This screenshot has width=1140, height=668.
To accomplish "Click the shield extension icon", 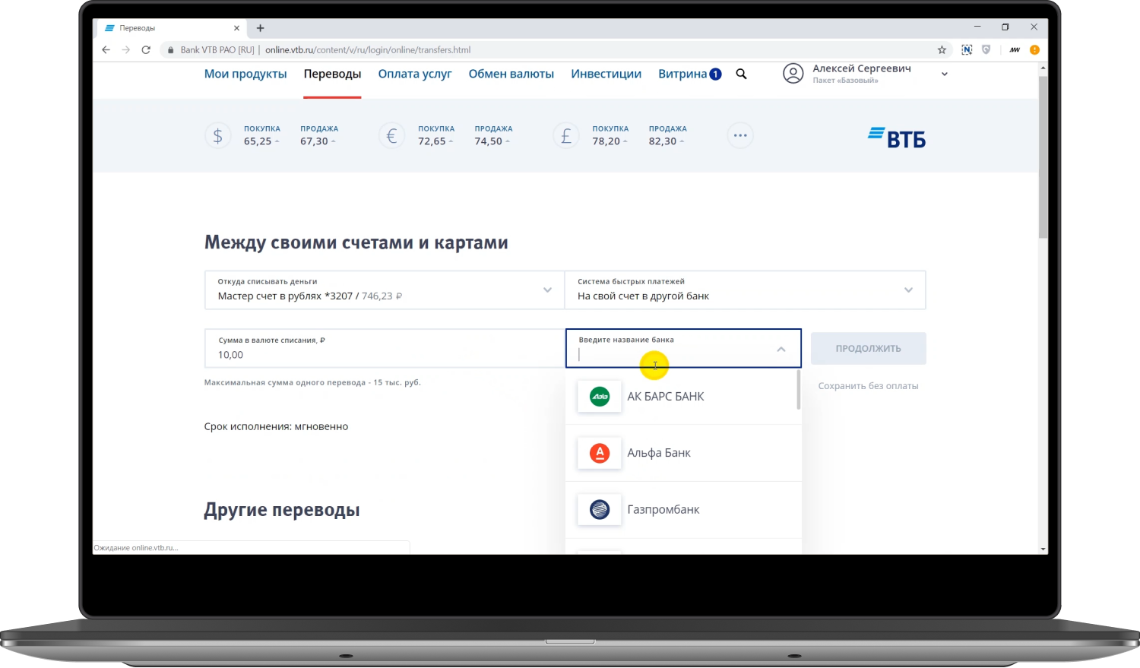I will tap(986, 50).
